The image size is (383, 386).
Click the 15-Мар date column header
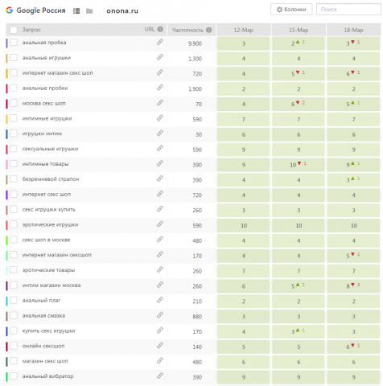click(299, 30)
